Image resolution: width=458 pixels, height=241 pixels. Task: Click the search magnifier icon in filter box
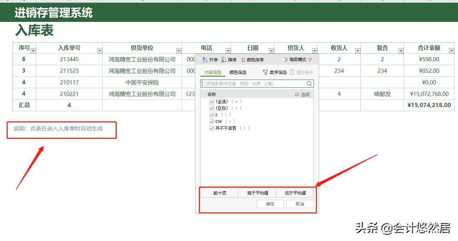click(309, 83)
